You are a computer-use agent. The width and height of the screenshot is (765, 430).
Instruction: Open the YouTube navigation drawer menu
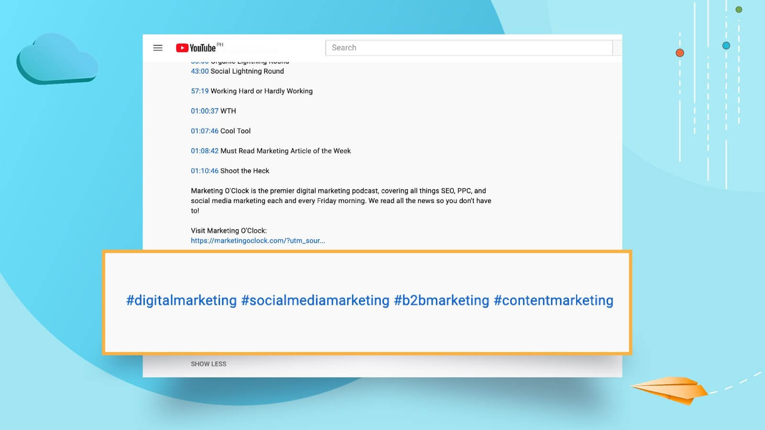158,48
